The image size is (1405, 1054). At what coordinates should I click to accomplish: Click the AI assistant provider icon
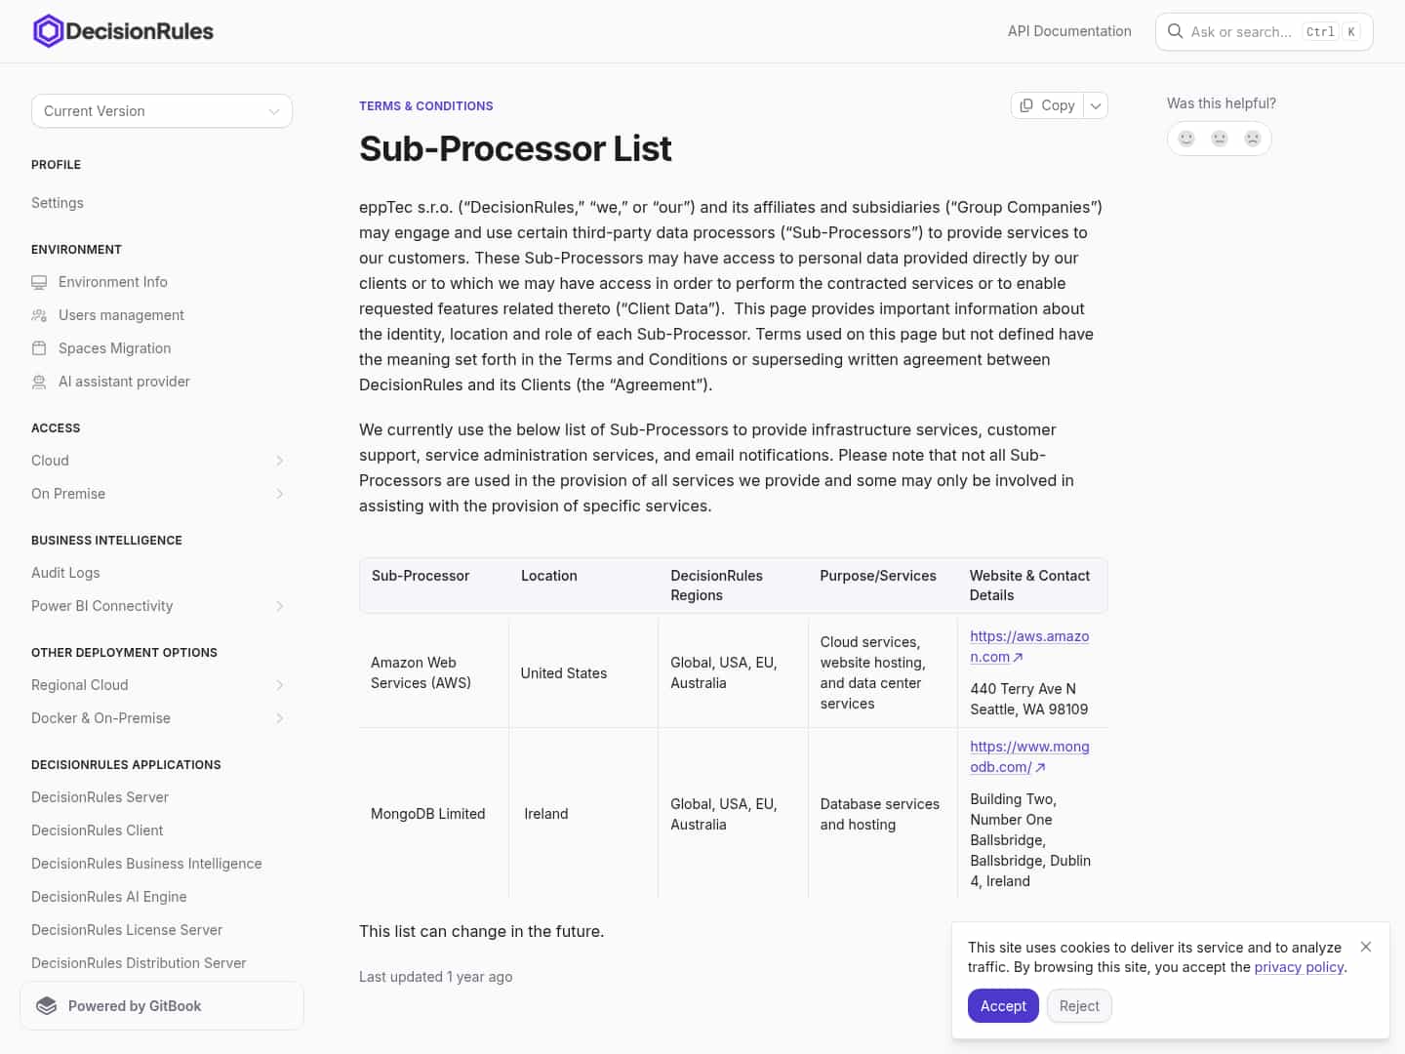pyautogui.click(x=39, y=382)
